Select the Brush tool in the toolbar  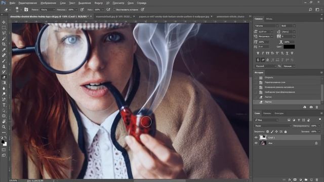click(x=4, y=61)
